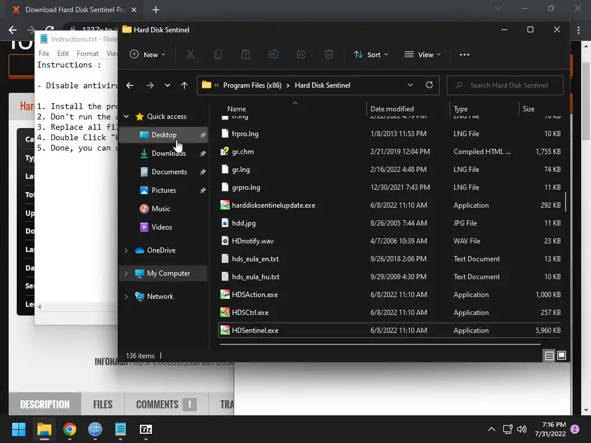Image resolution: width=591 pixels, height=443 pixels.
Task: Open Videos in the navigation pane
Action: [x=163, y=227]
